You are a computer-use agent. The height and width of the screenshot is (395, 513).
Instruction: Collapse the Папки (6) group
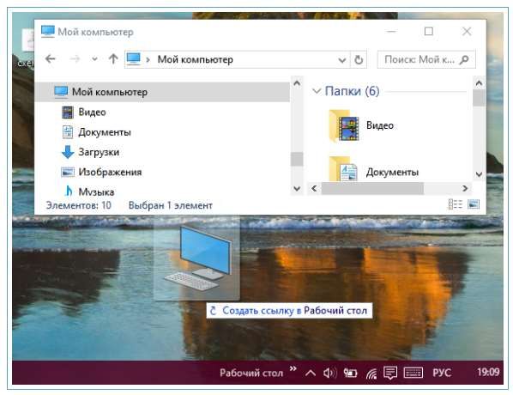(x=317, y=91)
